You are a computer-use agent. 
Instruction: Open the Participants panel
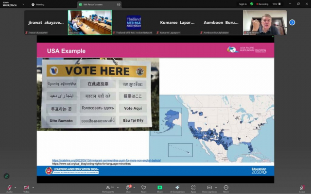click(108, 187)
